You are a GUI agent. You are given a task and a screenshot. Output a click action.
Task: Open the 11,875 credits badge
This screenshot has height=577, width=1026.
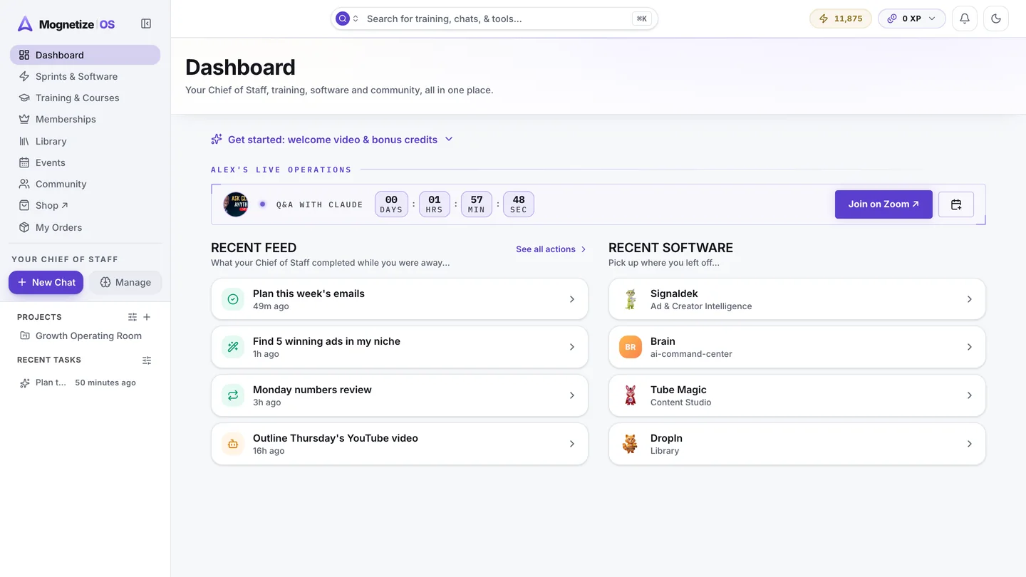tap(841, 19)
